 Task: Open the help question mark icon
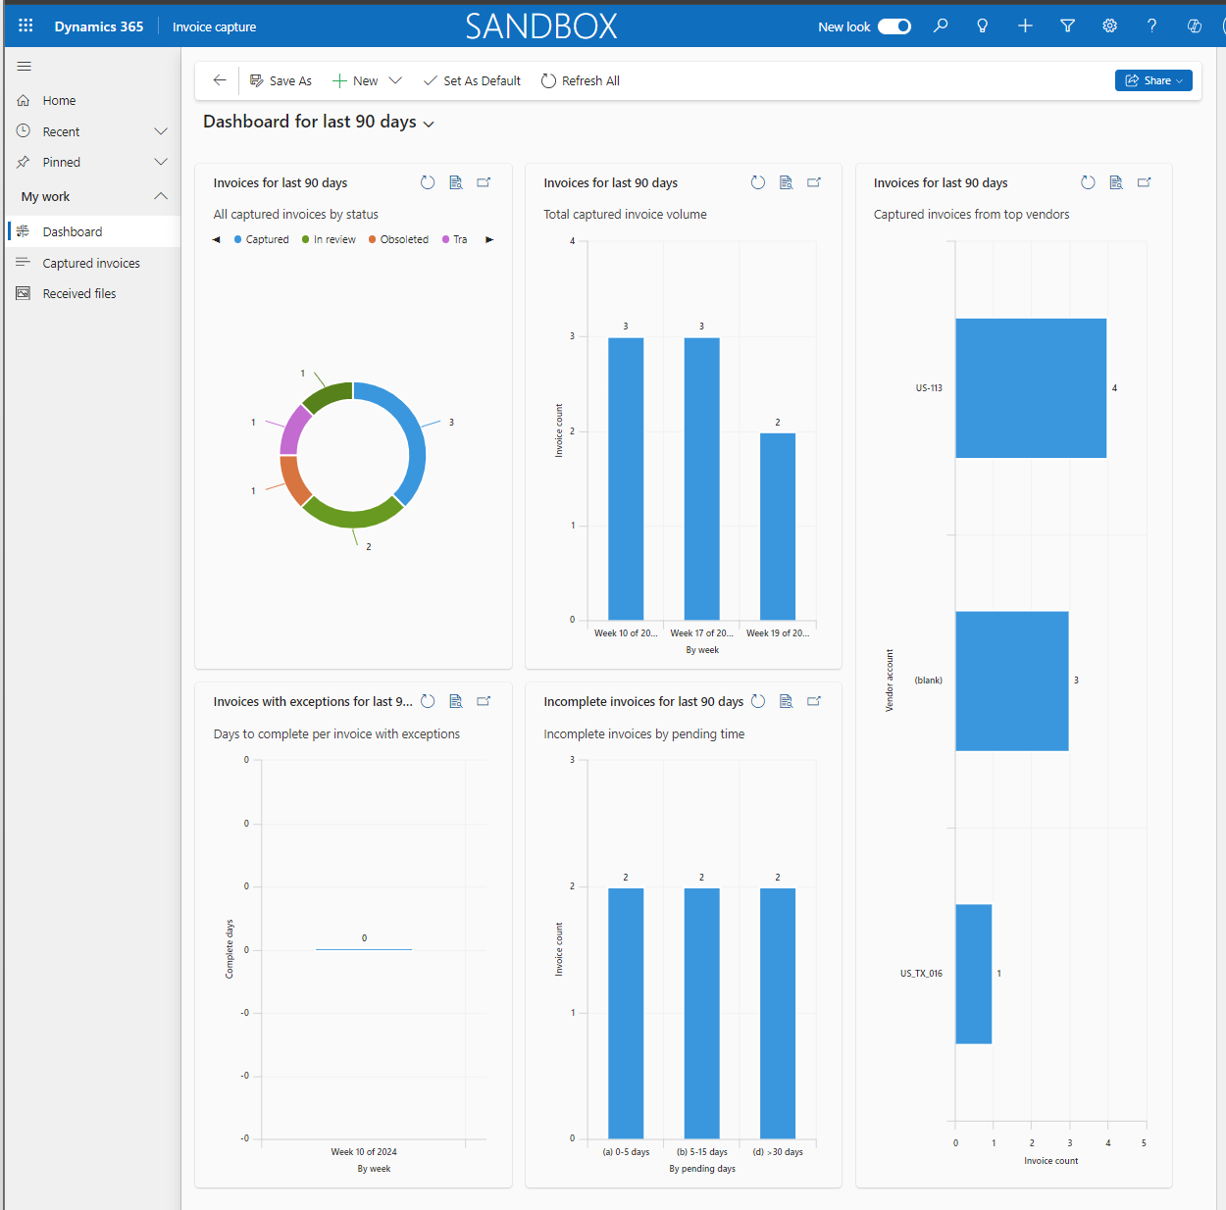point(1151,25)
